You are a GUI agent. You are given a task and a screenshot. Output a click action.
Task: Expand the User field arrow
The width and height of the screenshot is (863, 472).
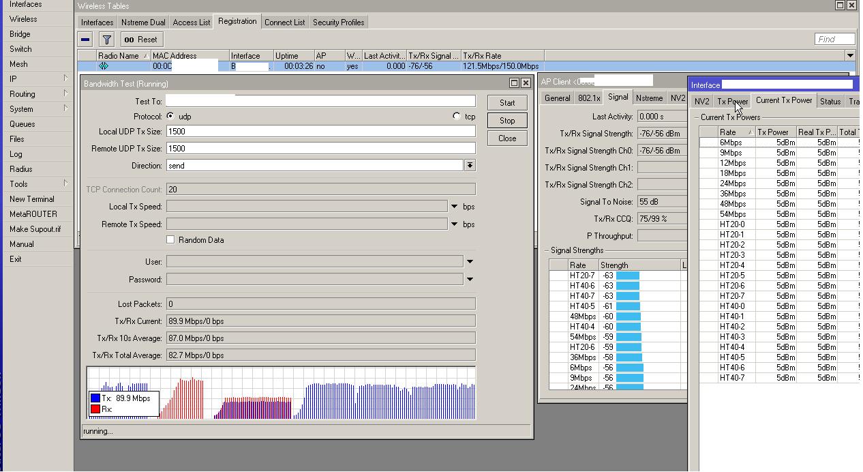coord(470,262)
